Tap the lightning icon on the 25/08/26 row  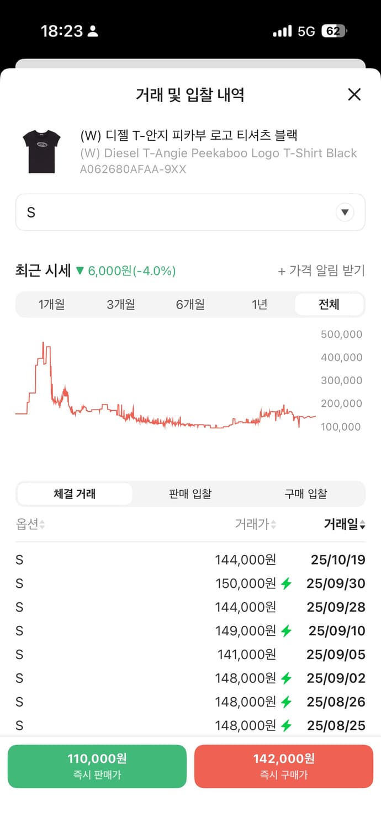click(287, 702)
